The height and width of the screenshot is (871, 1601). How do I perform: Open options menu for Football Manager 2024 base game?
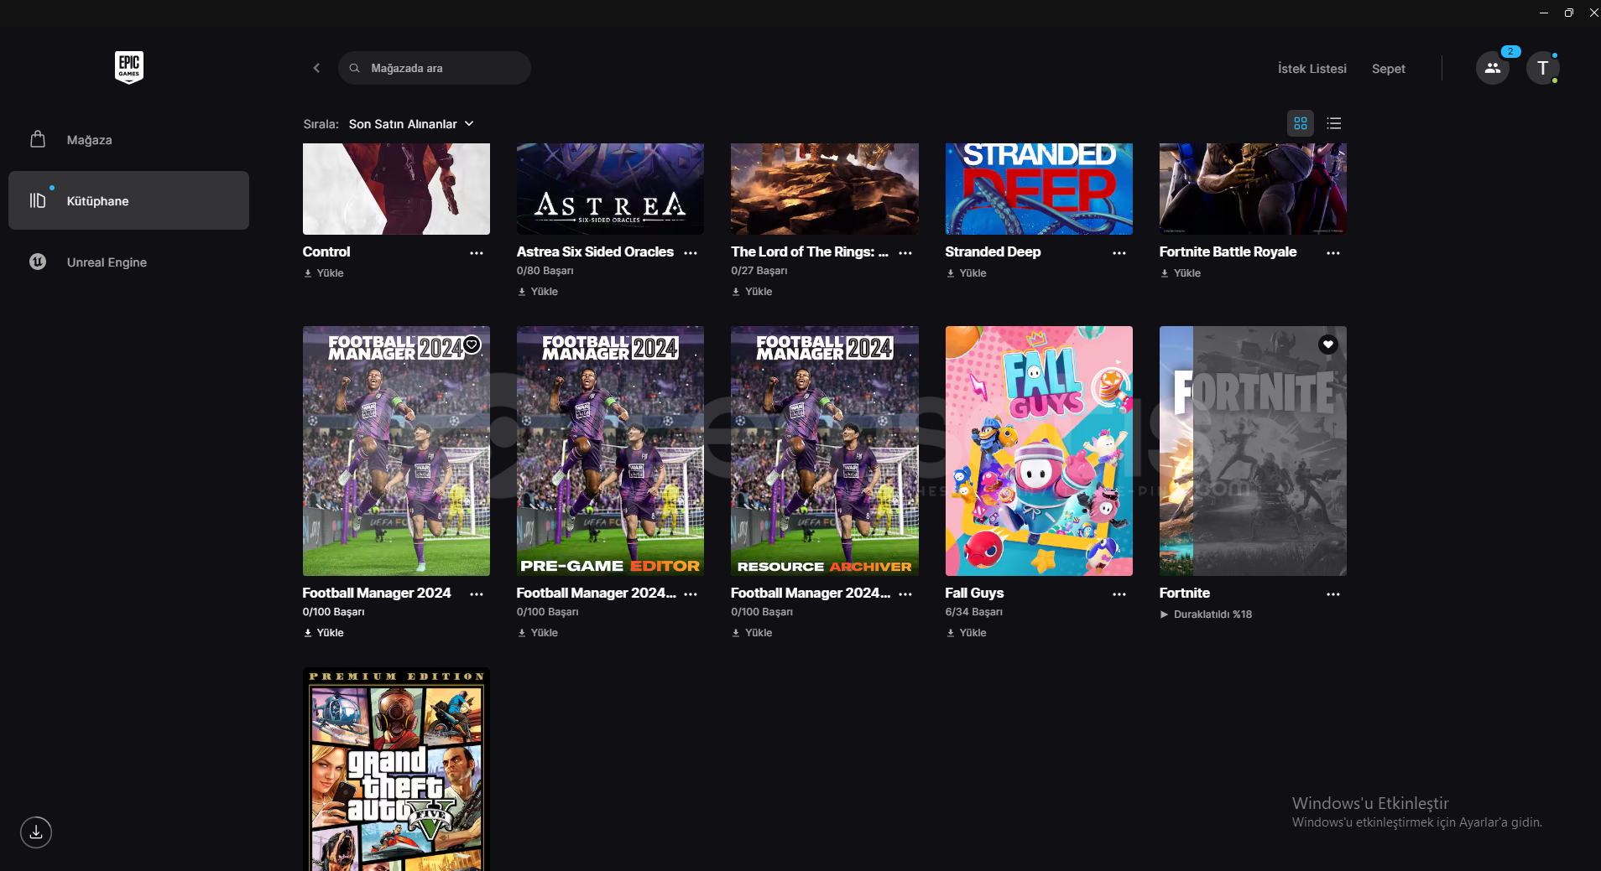pos(477,594)
